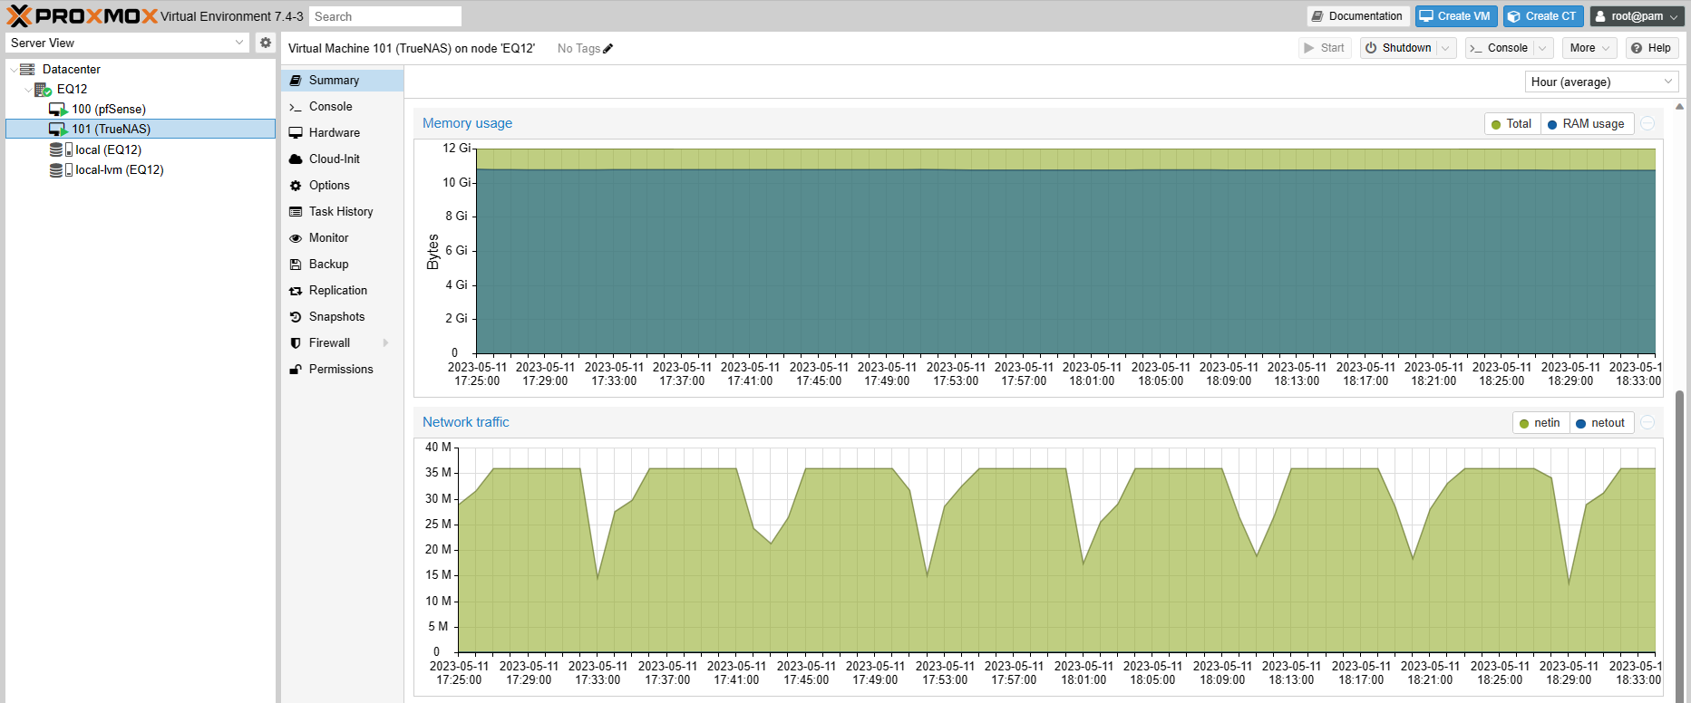Select 100 (pfSense) in the tree
The height and width of the screenshot is (703, 1691).
[x=141, y=109]
